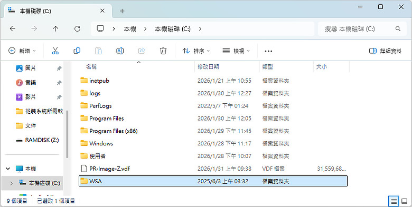Click the Cut scissors icon
412x207 pixels.
tap(55, 51)
